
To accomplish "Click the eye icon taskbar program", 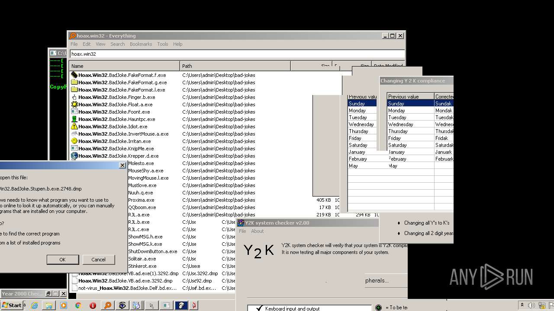I will (122, 305).
